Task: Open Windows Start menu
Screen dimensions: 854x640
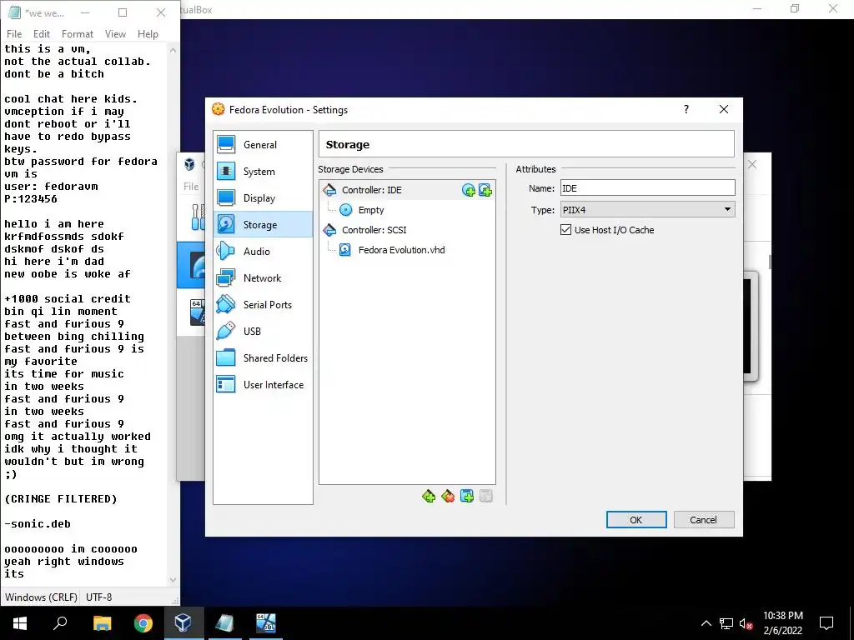Action: coord(20,623)
